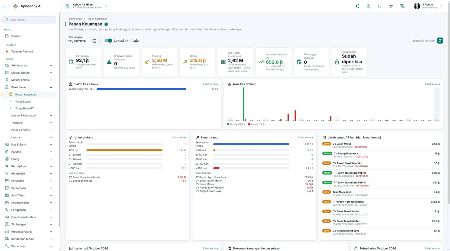450x251 pixels.
Task: Click the clipboard icon on Menunggu approval card
Action: (299, 62)
